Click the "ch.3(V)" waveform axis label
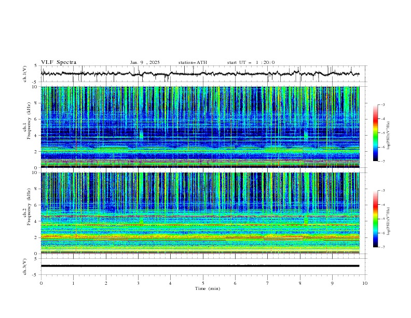Viewport: 411px width, 318px height. point(25,267)
